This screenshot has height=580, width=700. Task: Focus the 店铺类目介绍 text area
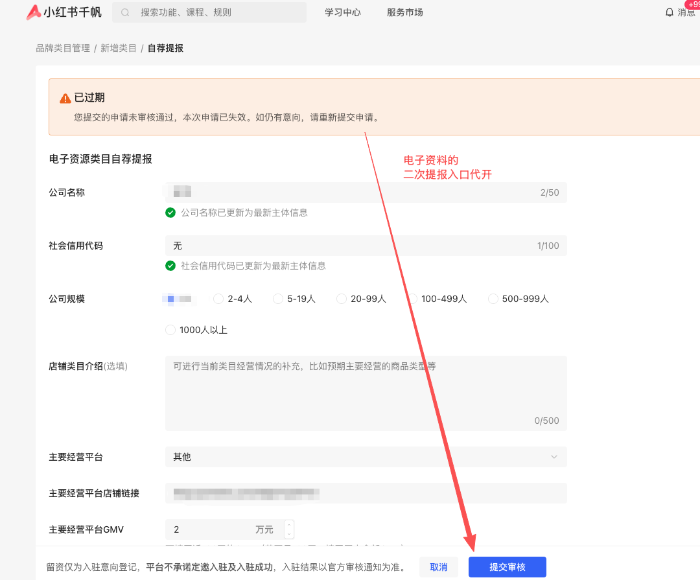(x=366, y=393)
